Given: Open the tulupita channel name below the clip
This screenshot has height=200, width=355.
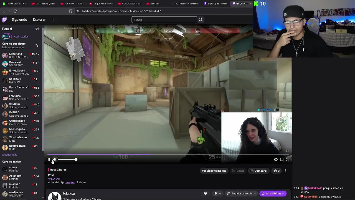Looking at the screenshot, I should pyautogui.click(x=69, y=193).
